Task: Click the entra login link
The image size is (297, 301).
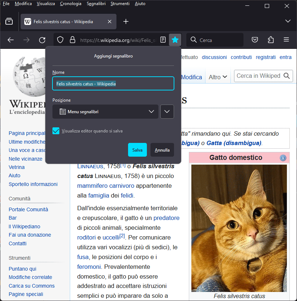Action: pos(285,57)
